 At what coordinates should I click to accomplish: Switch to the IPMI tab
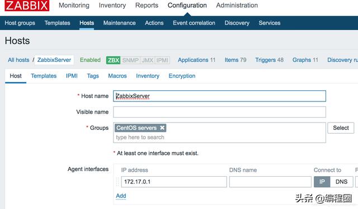(x=72, y=76)
